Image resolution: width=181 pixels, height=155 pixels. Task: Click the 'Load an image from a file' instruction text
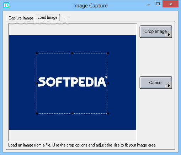pos(82,145)
